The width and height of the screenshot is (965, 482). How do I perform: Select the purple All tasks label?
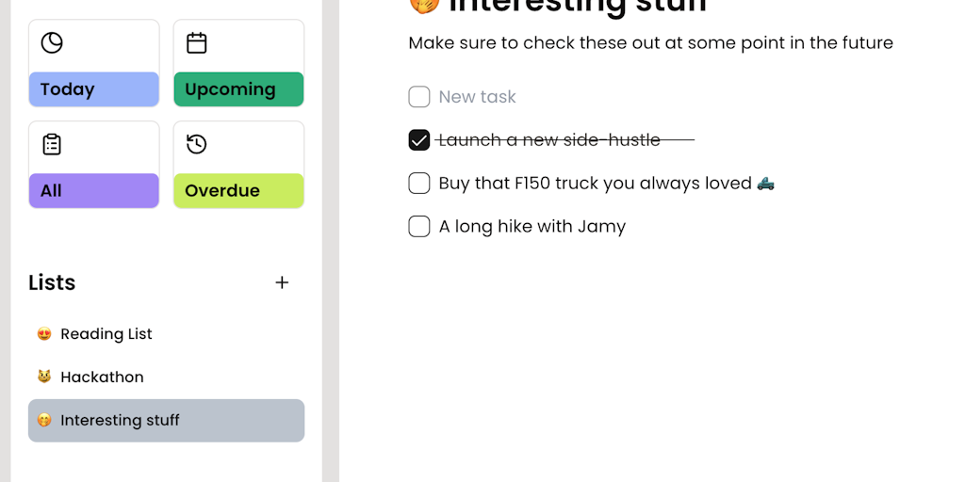pyautogui.click(x=93, y=190)
